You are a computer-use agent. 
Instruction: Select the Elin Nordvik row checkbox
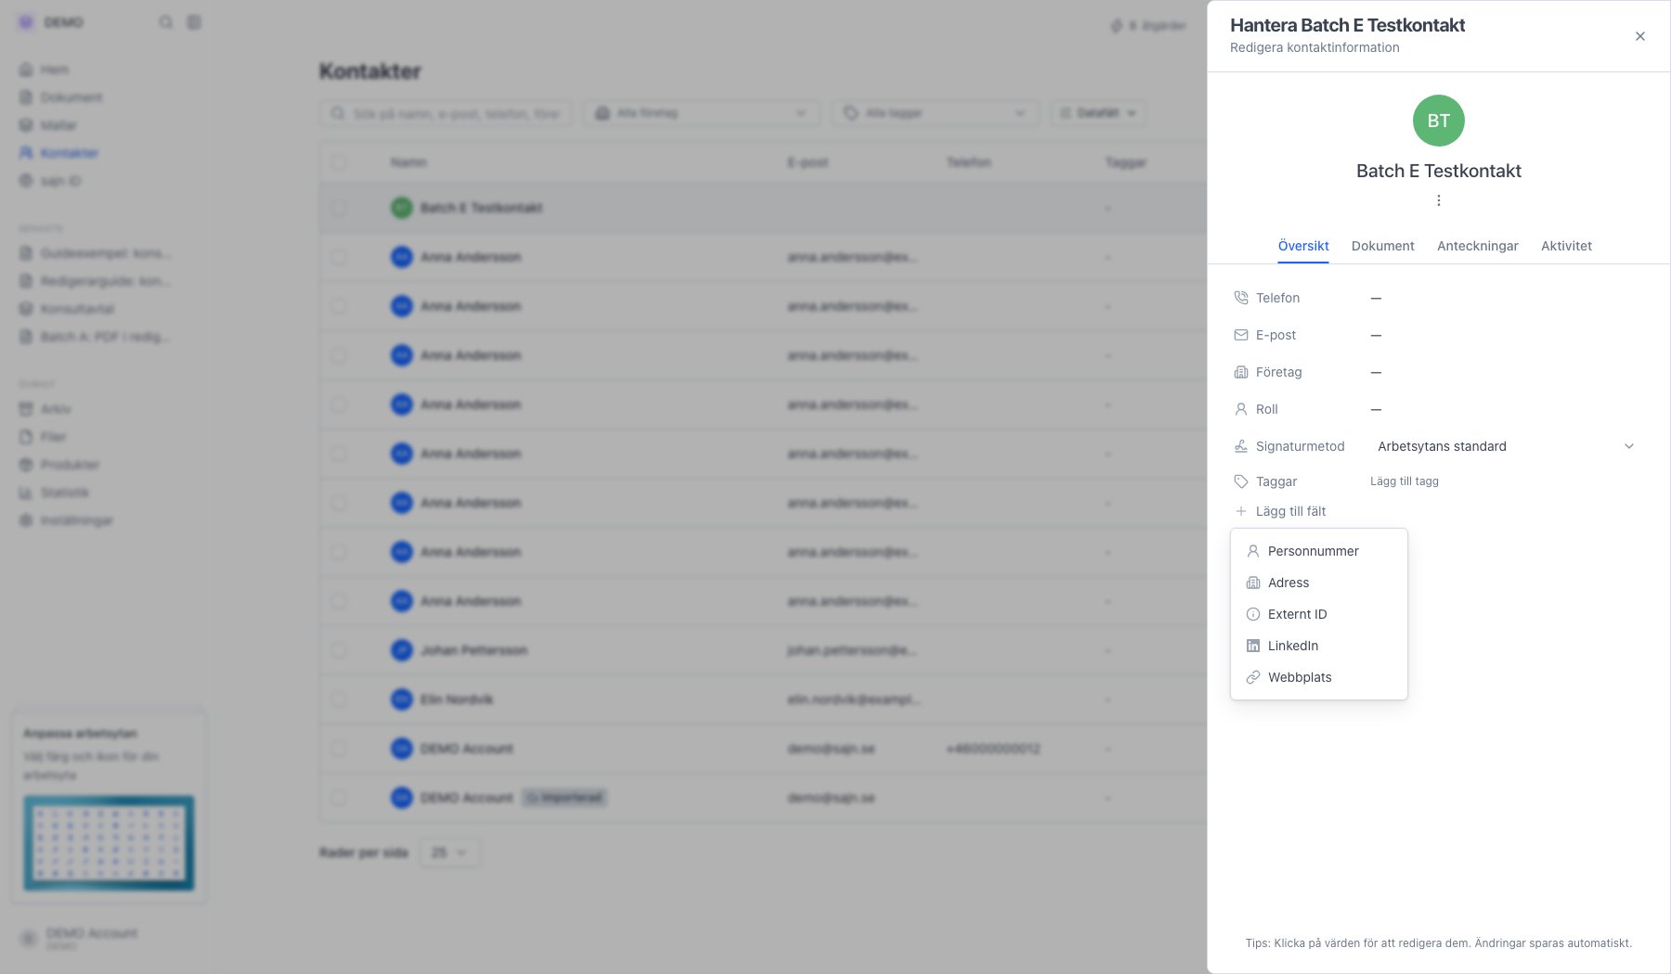pos(339,699)
